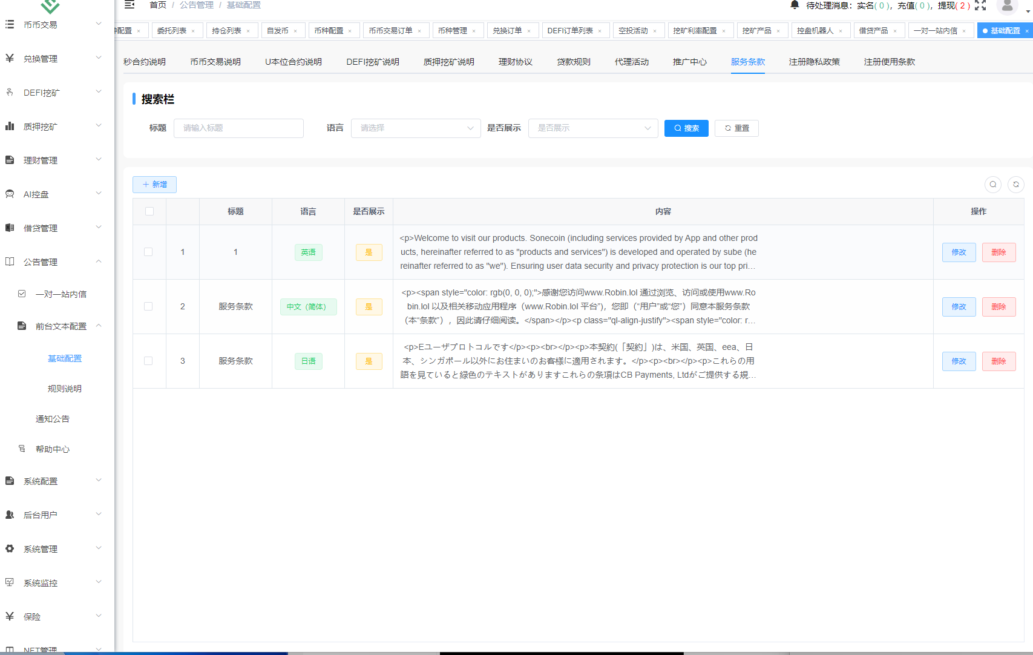Viewport: 1033px width, 655px height.
Task: Click the DEFI挖矿 sidebar icon
Action: [10, 92]
